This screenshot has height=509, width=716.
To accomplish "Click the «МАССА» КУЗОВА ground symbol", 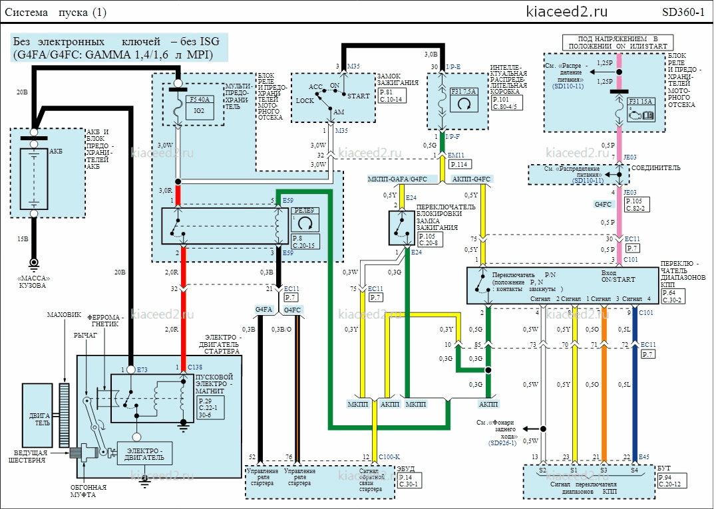I will (x=33, y=263).
